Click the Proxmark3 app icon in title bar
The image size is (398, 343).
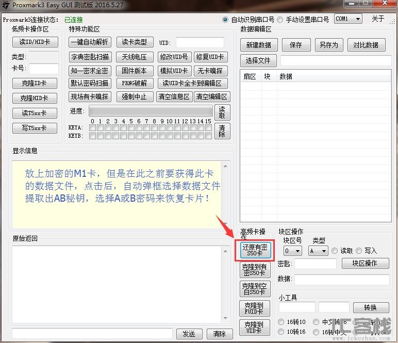click(x=6, y=5)
